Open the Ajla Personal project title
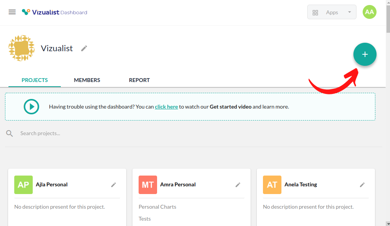 [52, 184]
